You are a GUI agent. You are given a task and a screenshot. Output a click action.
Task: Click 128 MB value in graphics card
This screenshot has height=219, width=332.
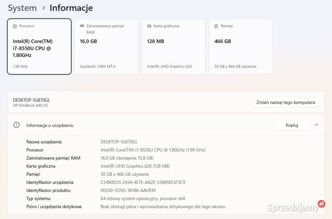click(155, 41)
